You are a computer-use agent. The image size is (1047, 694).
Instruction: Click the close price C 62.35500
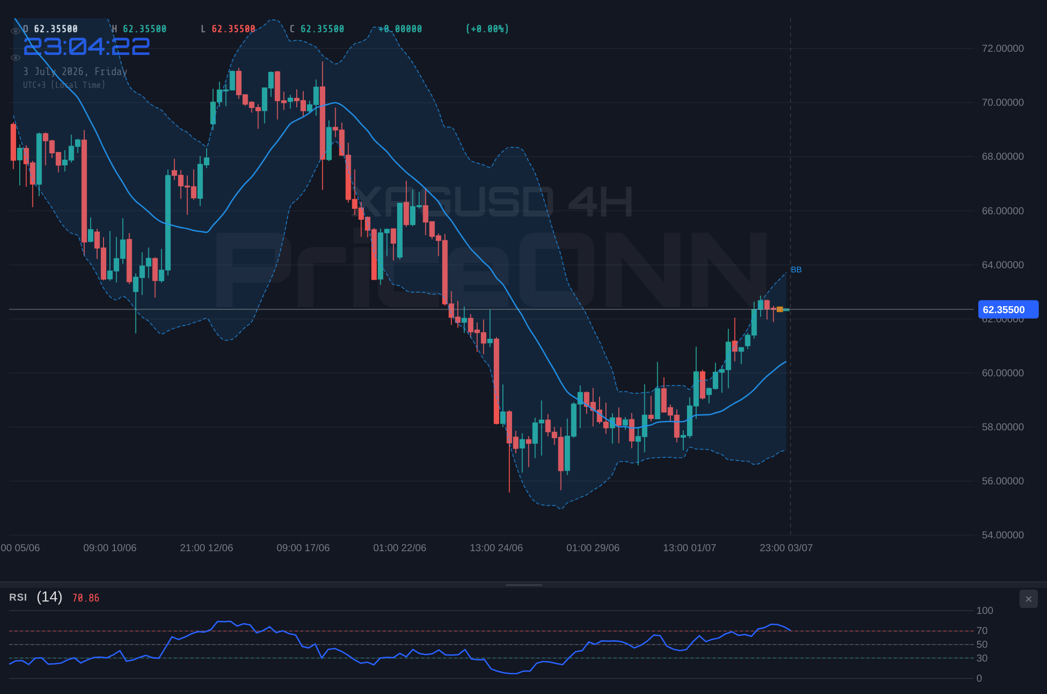pos(317,29)
